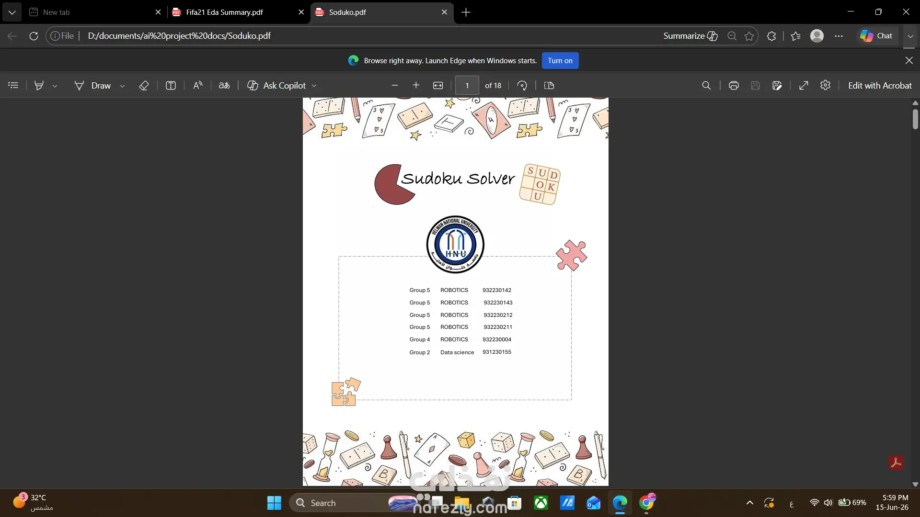
Task: Click the student ID 932230142
Action: click(497, 290)
